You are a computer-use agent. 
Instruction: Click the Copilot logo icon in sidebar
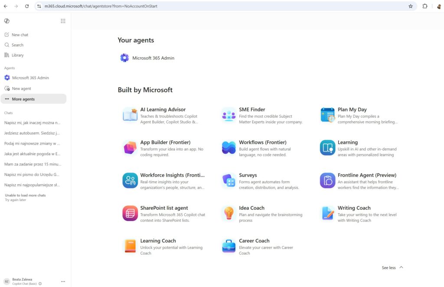pyautogui.click(x=7, y=21)
